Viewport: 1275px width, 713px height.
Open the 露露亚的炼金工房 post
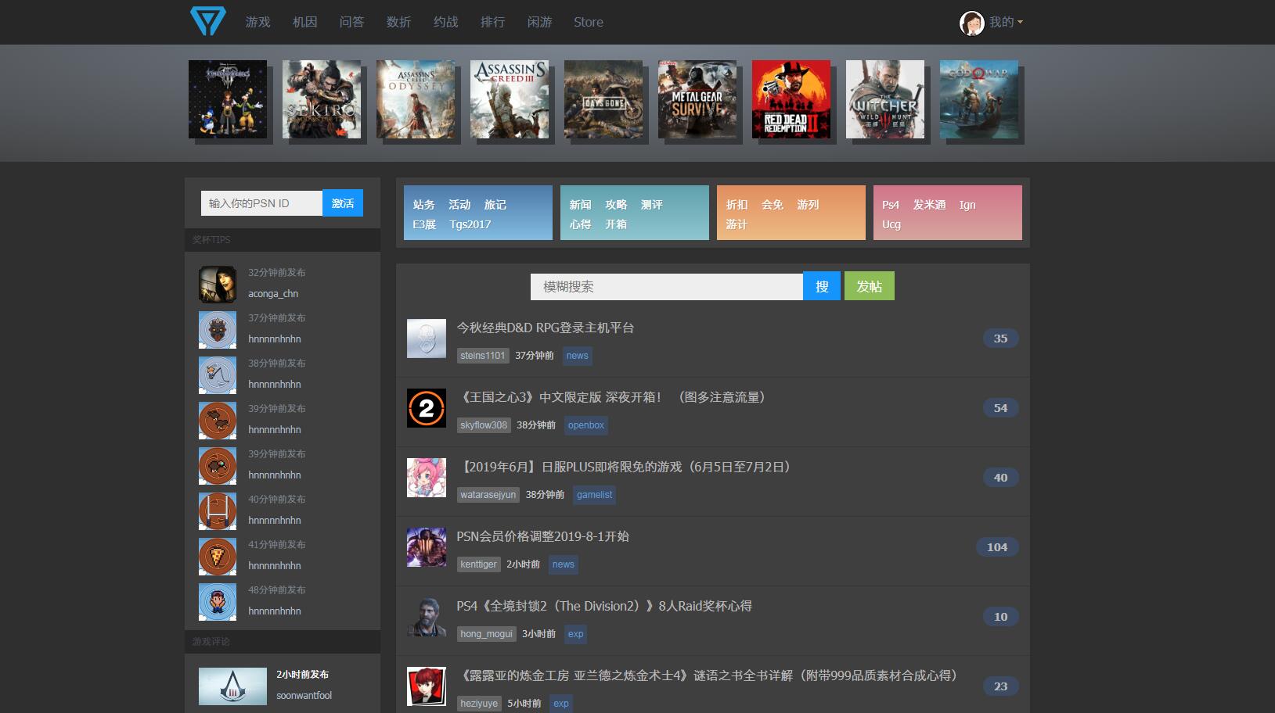coord(708,675)
